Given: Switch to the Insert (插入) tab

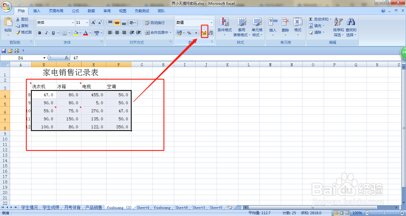Looking at the screenshot, I should pyautogui.click(x=37, y=11).
